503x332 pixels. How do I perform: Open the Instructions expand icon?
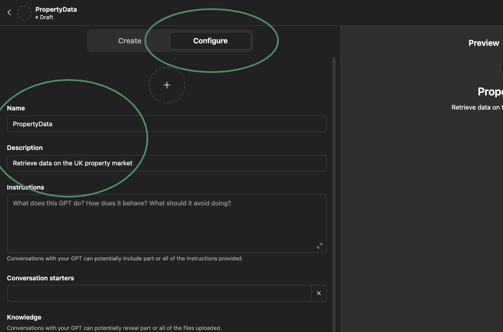coord(319,246)
